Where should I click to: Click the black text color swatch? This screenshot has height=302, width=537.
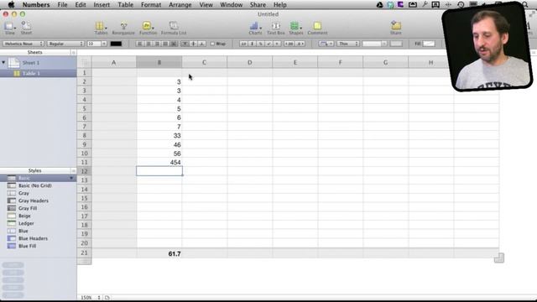coord(116,44)
